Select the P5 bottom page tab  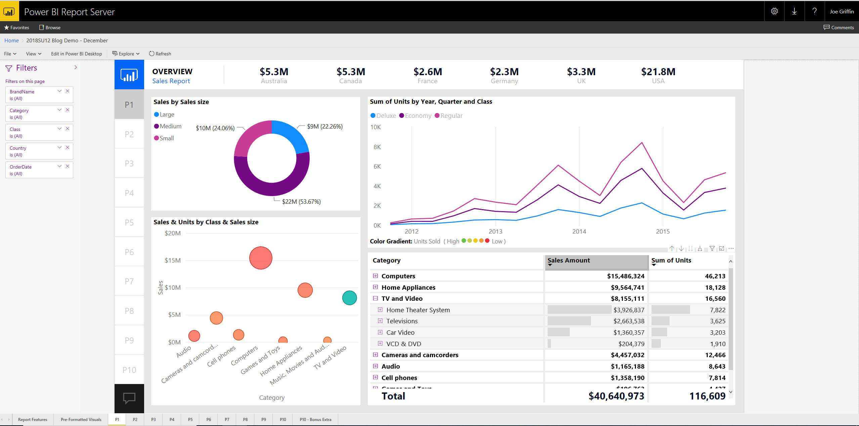[x=190, y=420]
